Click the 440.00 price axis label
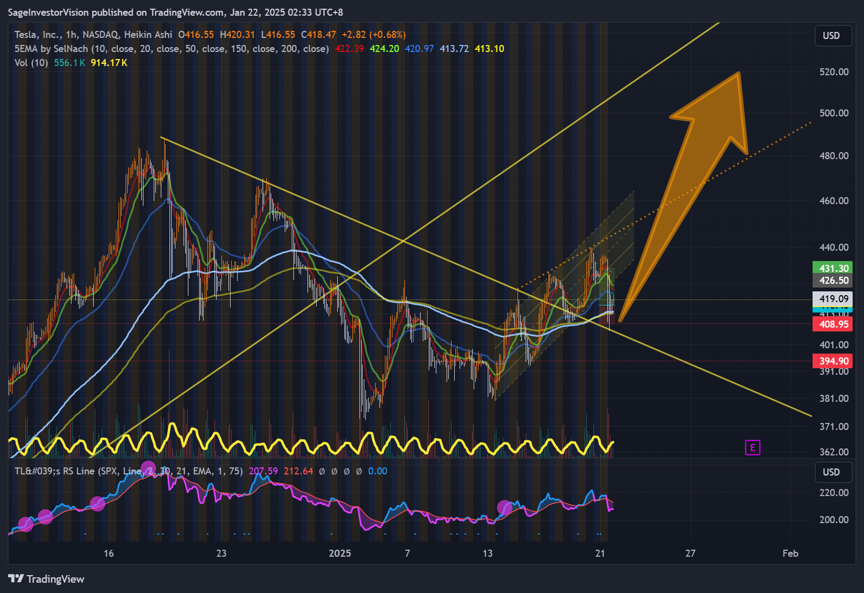 (834, 247)
